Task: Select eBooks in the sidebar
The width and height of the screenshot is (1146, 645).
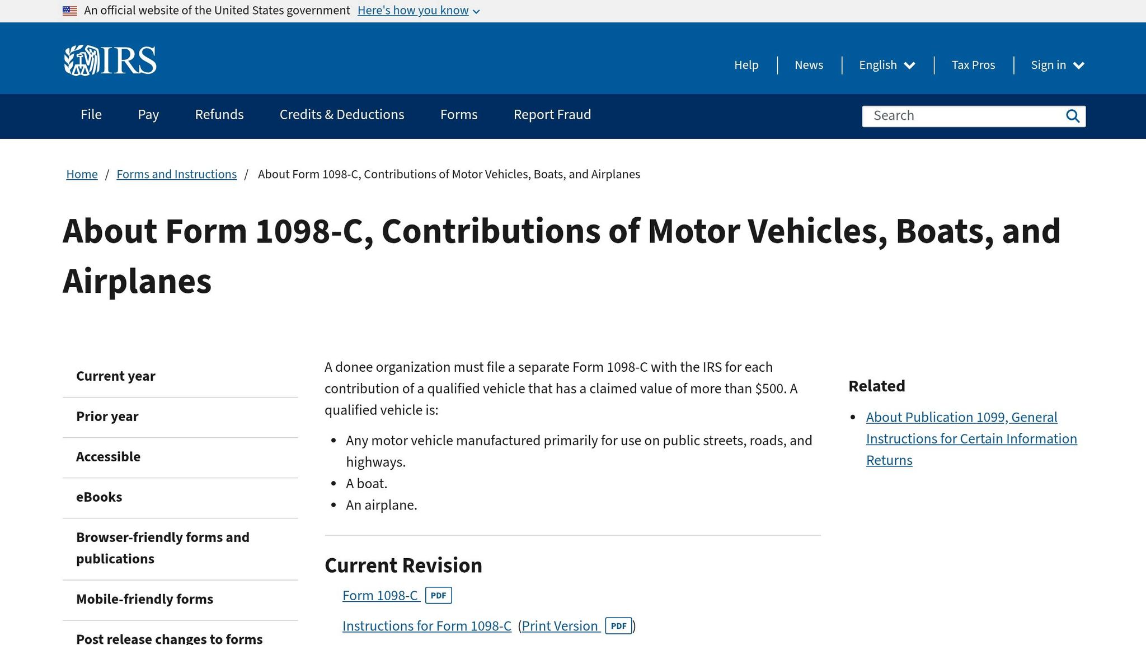Action: click(180, 497)
